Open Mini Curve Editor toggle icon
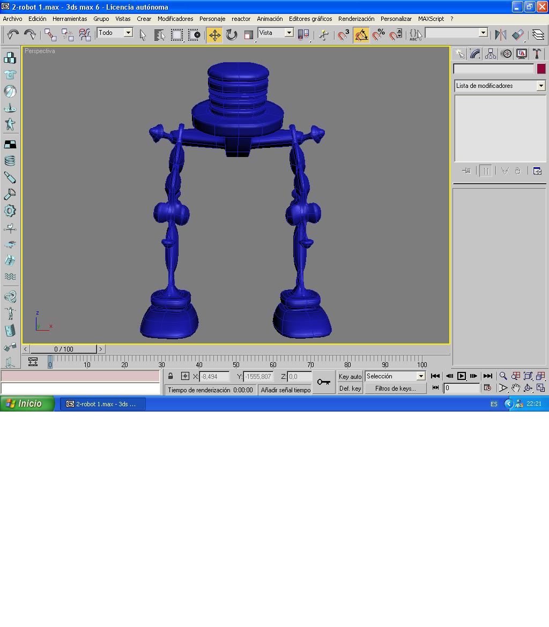Image resolution: width=549 pixels, height=627 pixels. (33, 362)
